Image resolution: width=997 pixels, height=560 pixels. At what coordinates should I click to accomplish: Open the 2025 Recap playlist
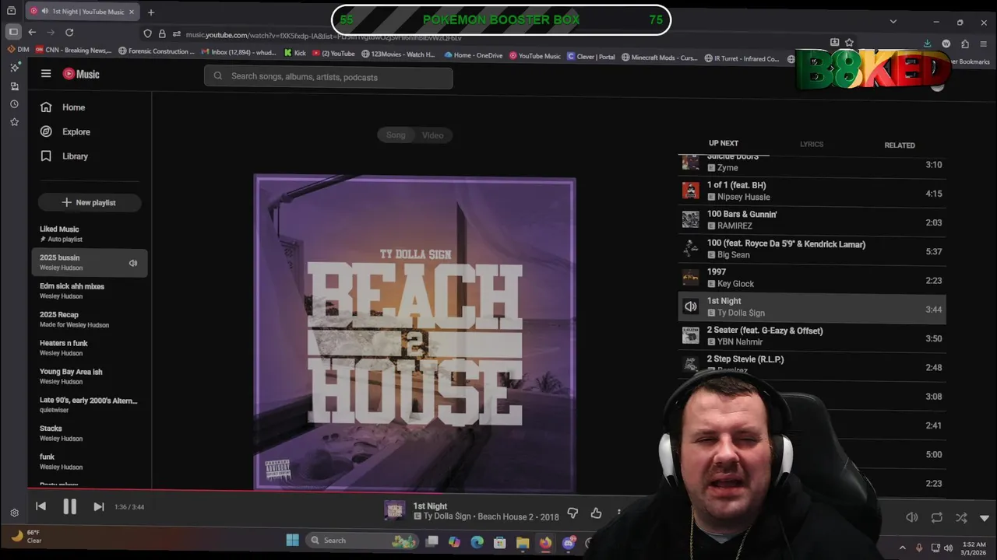point(90,320)
